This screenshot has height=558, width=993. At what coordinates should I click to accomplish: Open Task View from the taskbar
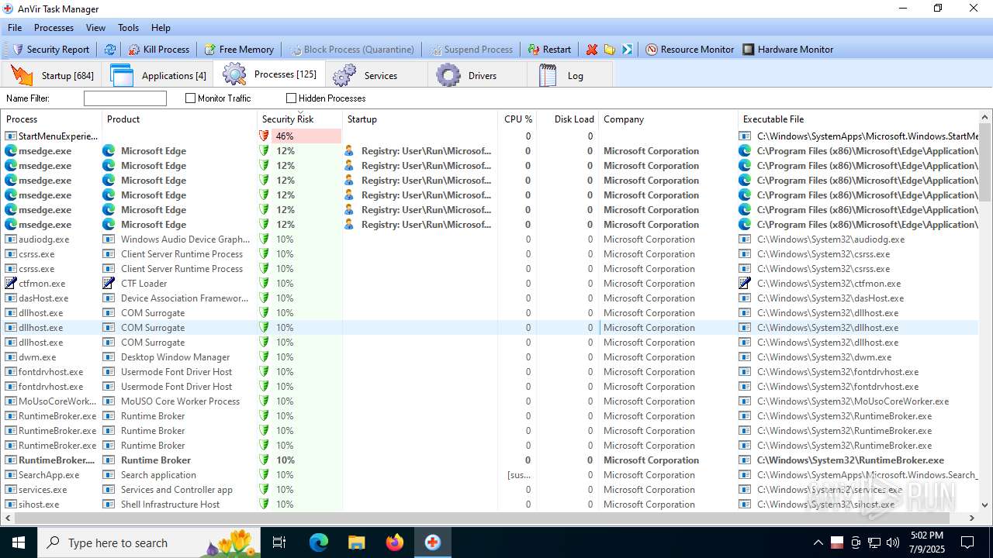click(279, 542)
